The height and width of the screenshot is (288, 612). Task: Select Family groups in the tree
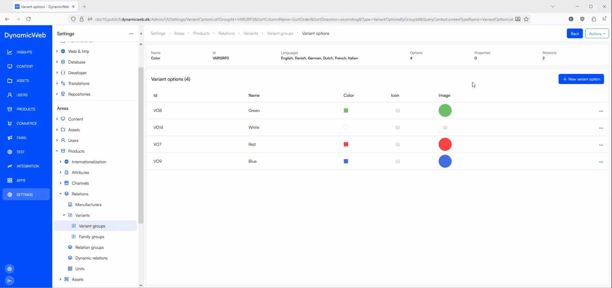point(91,237)
